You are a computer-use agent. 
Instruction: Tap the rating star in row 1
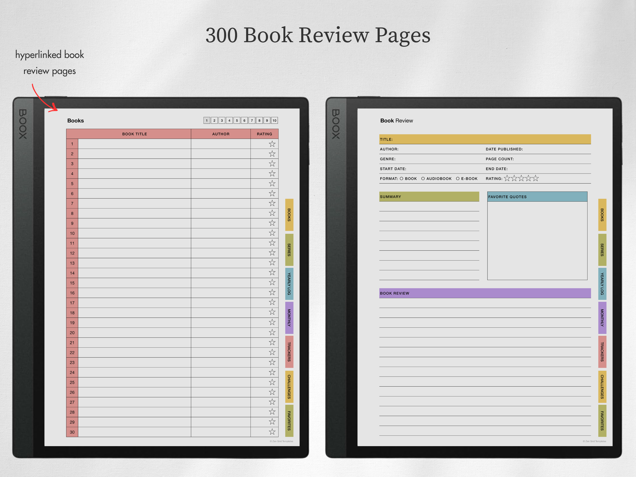click(272, 144)
